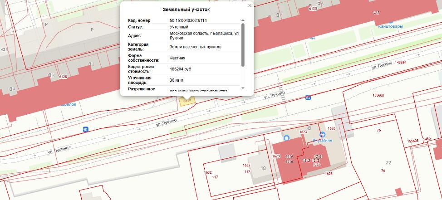Click the entrance 4 door icon
This screenshot has height=200, width=442.
10,88
